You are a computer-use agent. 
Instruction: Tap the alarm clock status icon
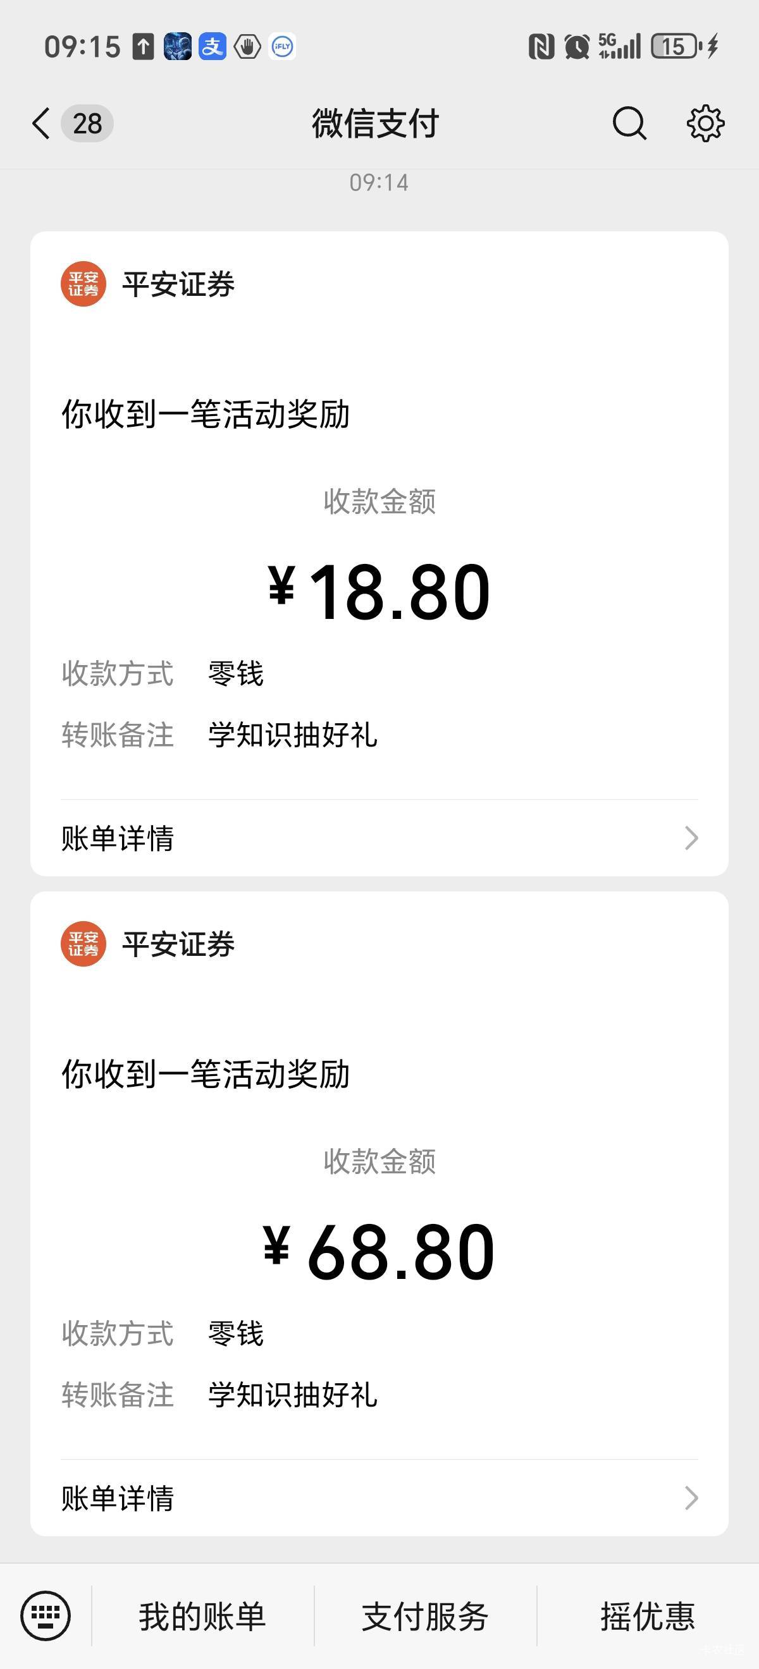[577, 47]
